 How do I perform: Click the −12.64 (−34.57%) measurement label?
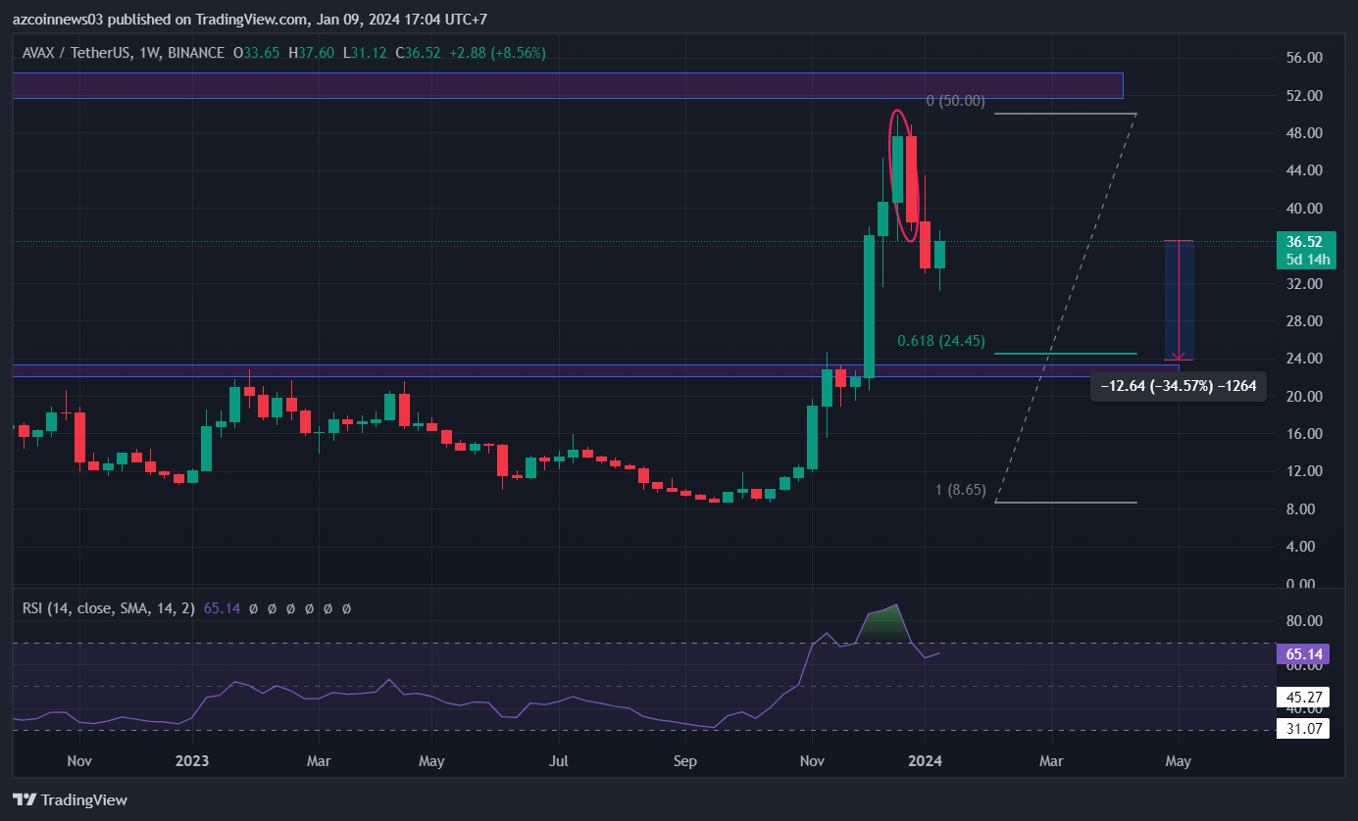coord(1178,387)
